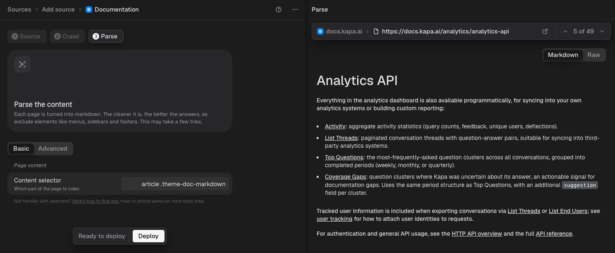Click the Page content section label

point(30,165)
